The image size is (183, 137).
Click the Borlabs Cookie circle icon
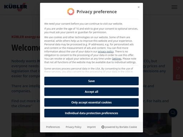[x=103, y=127]
